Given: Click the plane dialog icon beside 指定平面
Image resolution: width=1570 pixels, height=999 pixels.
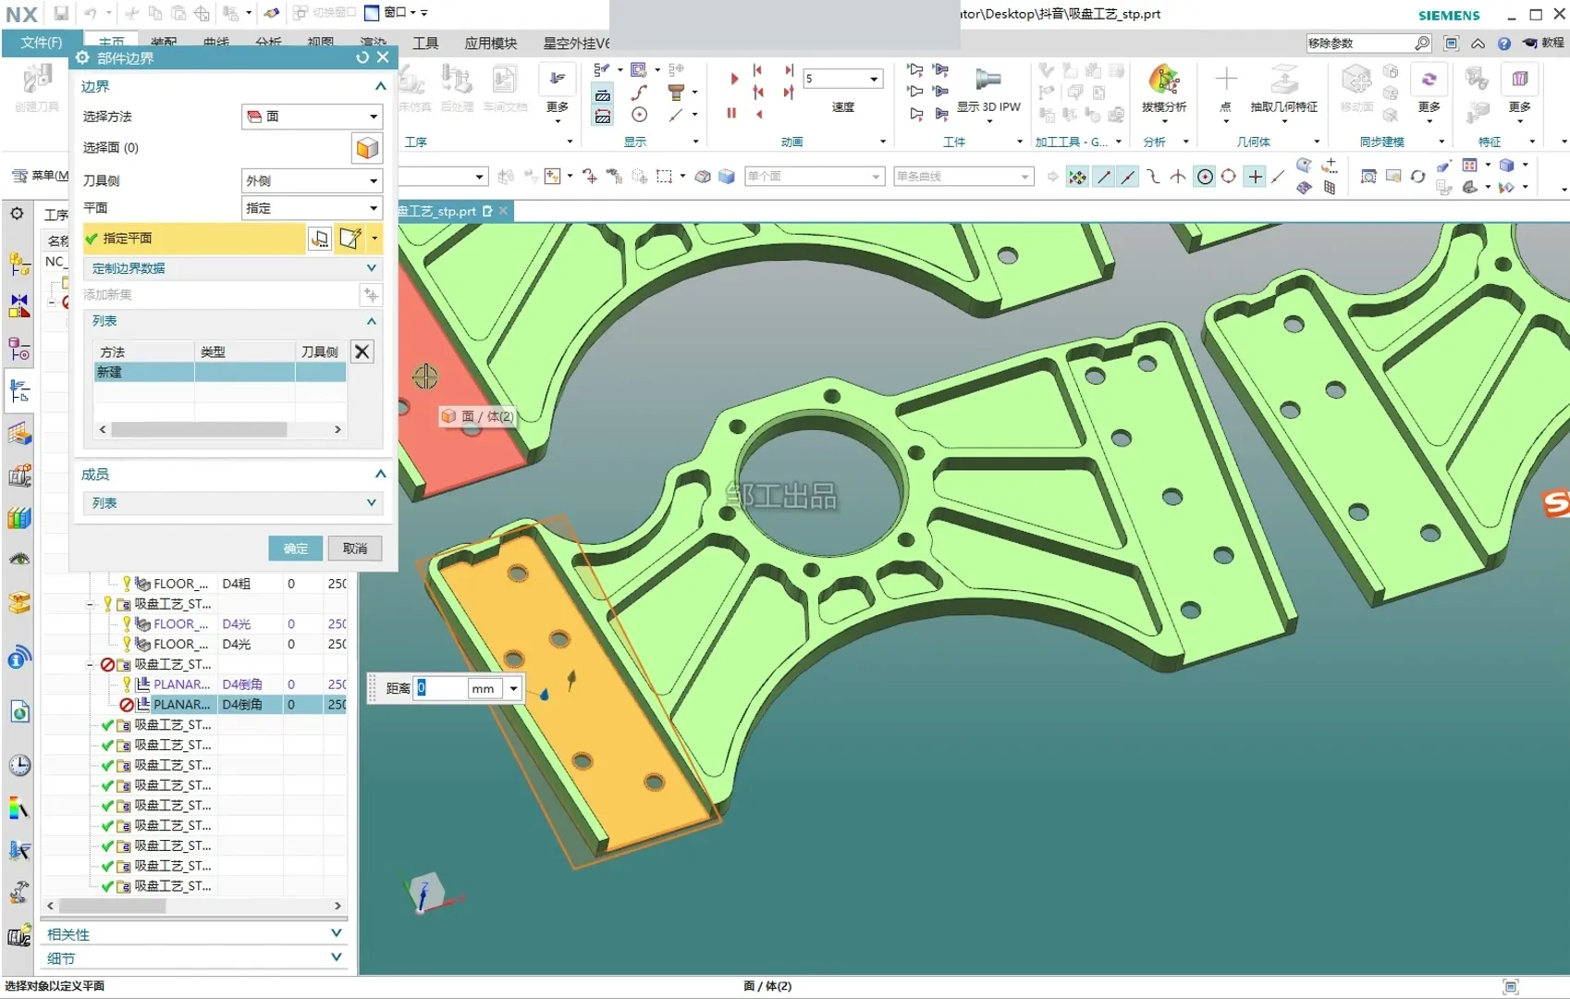Looking at the screenshot, I should tap(320, 239).
